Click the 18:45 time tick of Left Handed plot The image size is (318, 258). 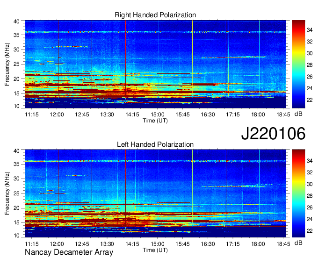coord(283,244)
